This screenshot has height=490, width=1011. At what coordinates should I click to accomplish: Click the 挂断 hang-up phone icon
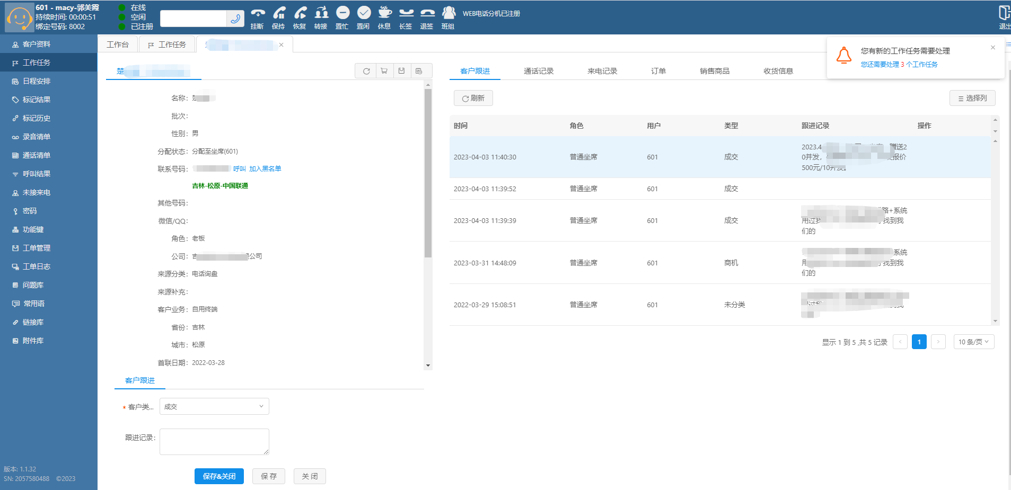tap(258, 13)
